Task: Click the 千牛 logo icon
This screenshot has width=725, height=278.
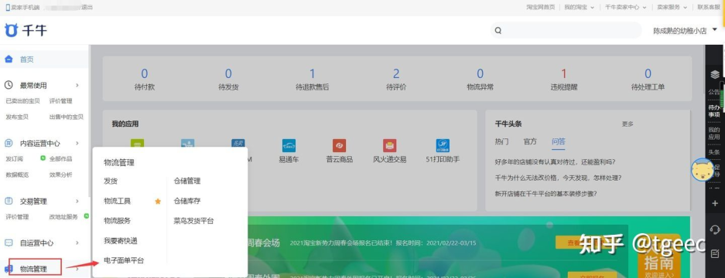Action: pos(11,30)
